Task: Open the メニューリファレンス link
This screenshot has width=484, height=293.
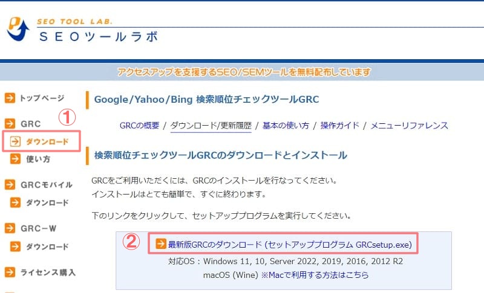Action: pyautogui.click(x=409, y=126)
